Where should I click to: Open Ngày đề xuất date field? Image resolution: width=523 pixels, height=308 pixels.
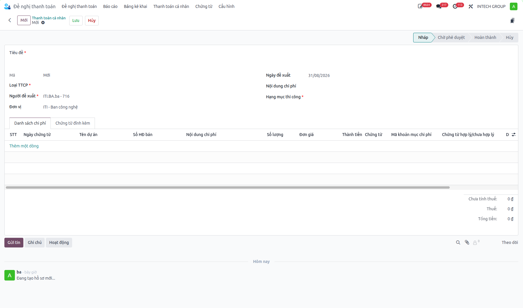click(x=411, y=75)
